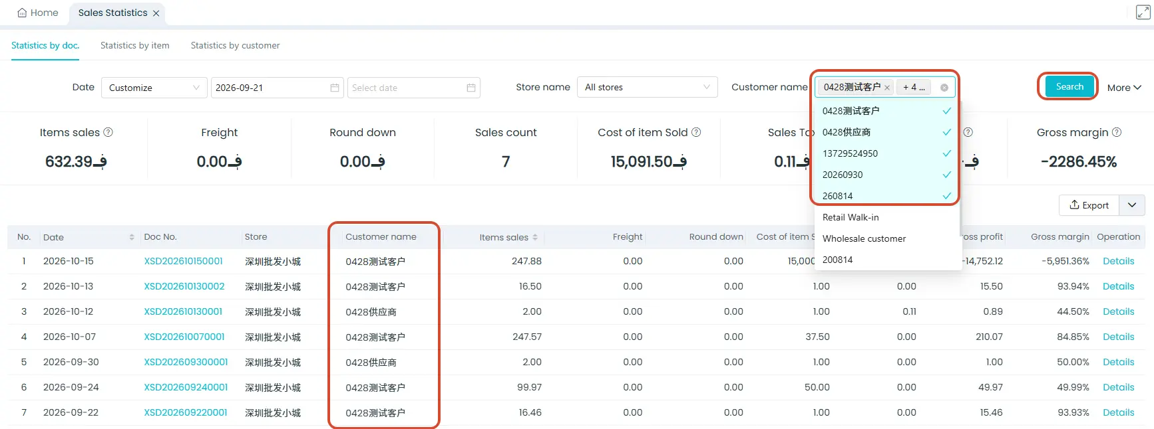Uncheck 0428供应商 in the customer dropdown
Image resolution: width=1154 pixels, height=429 pixels.
(886, 132)
